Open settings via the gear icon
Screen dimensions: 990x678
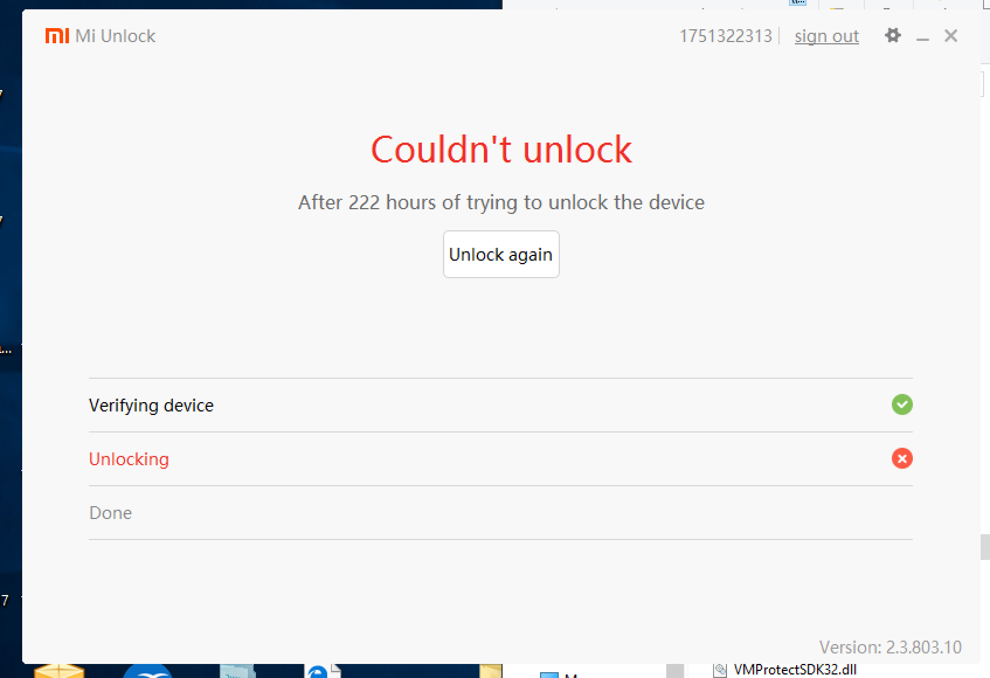click(x=892, y=36)
